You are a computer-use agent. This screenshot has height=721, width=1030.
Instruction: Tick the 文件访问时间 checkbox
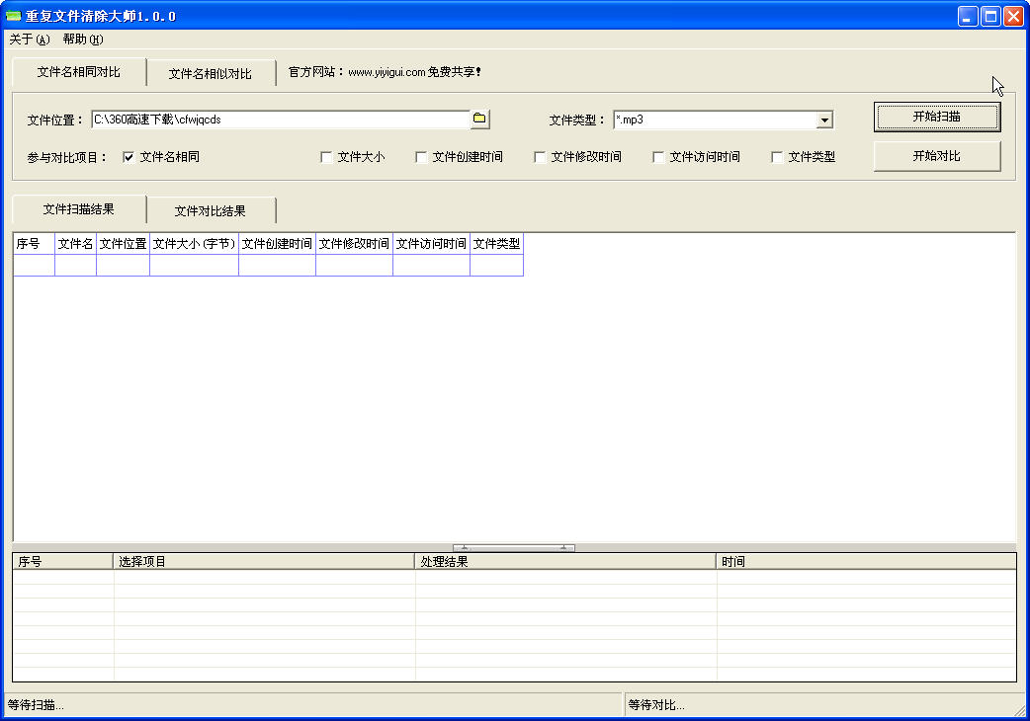click(x=658, y=157)
